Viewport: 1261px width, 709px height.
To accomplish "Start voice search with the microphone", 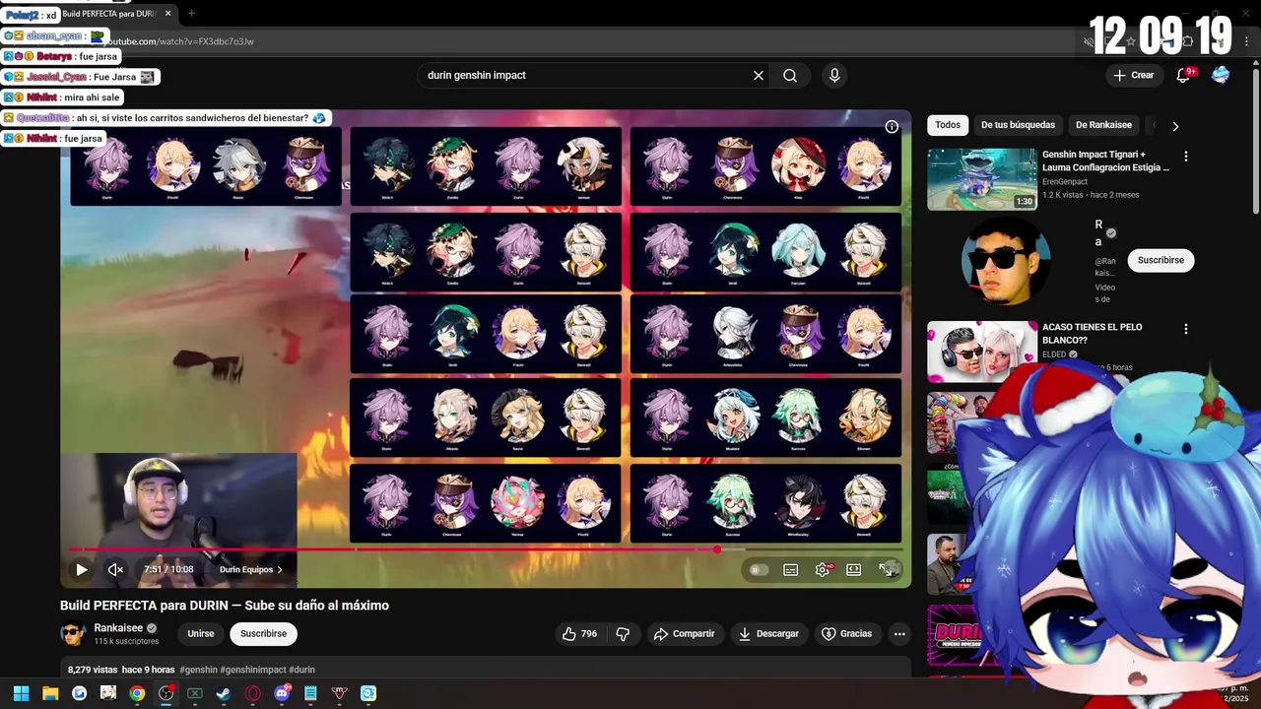I will pyautogui.click(x=834, y=75).
